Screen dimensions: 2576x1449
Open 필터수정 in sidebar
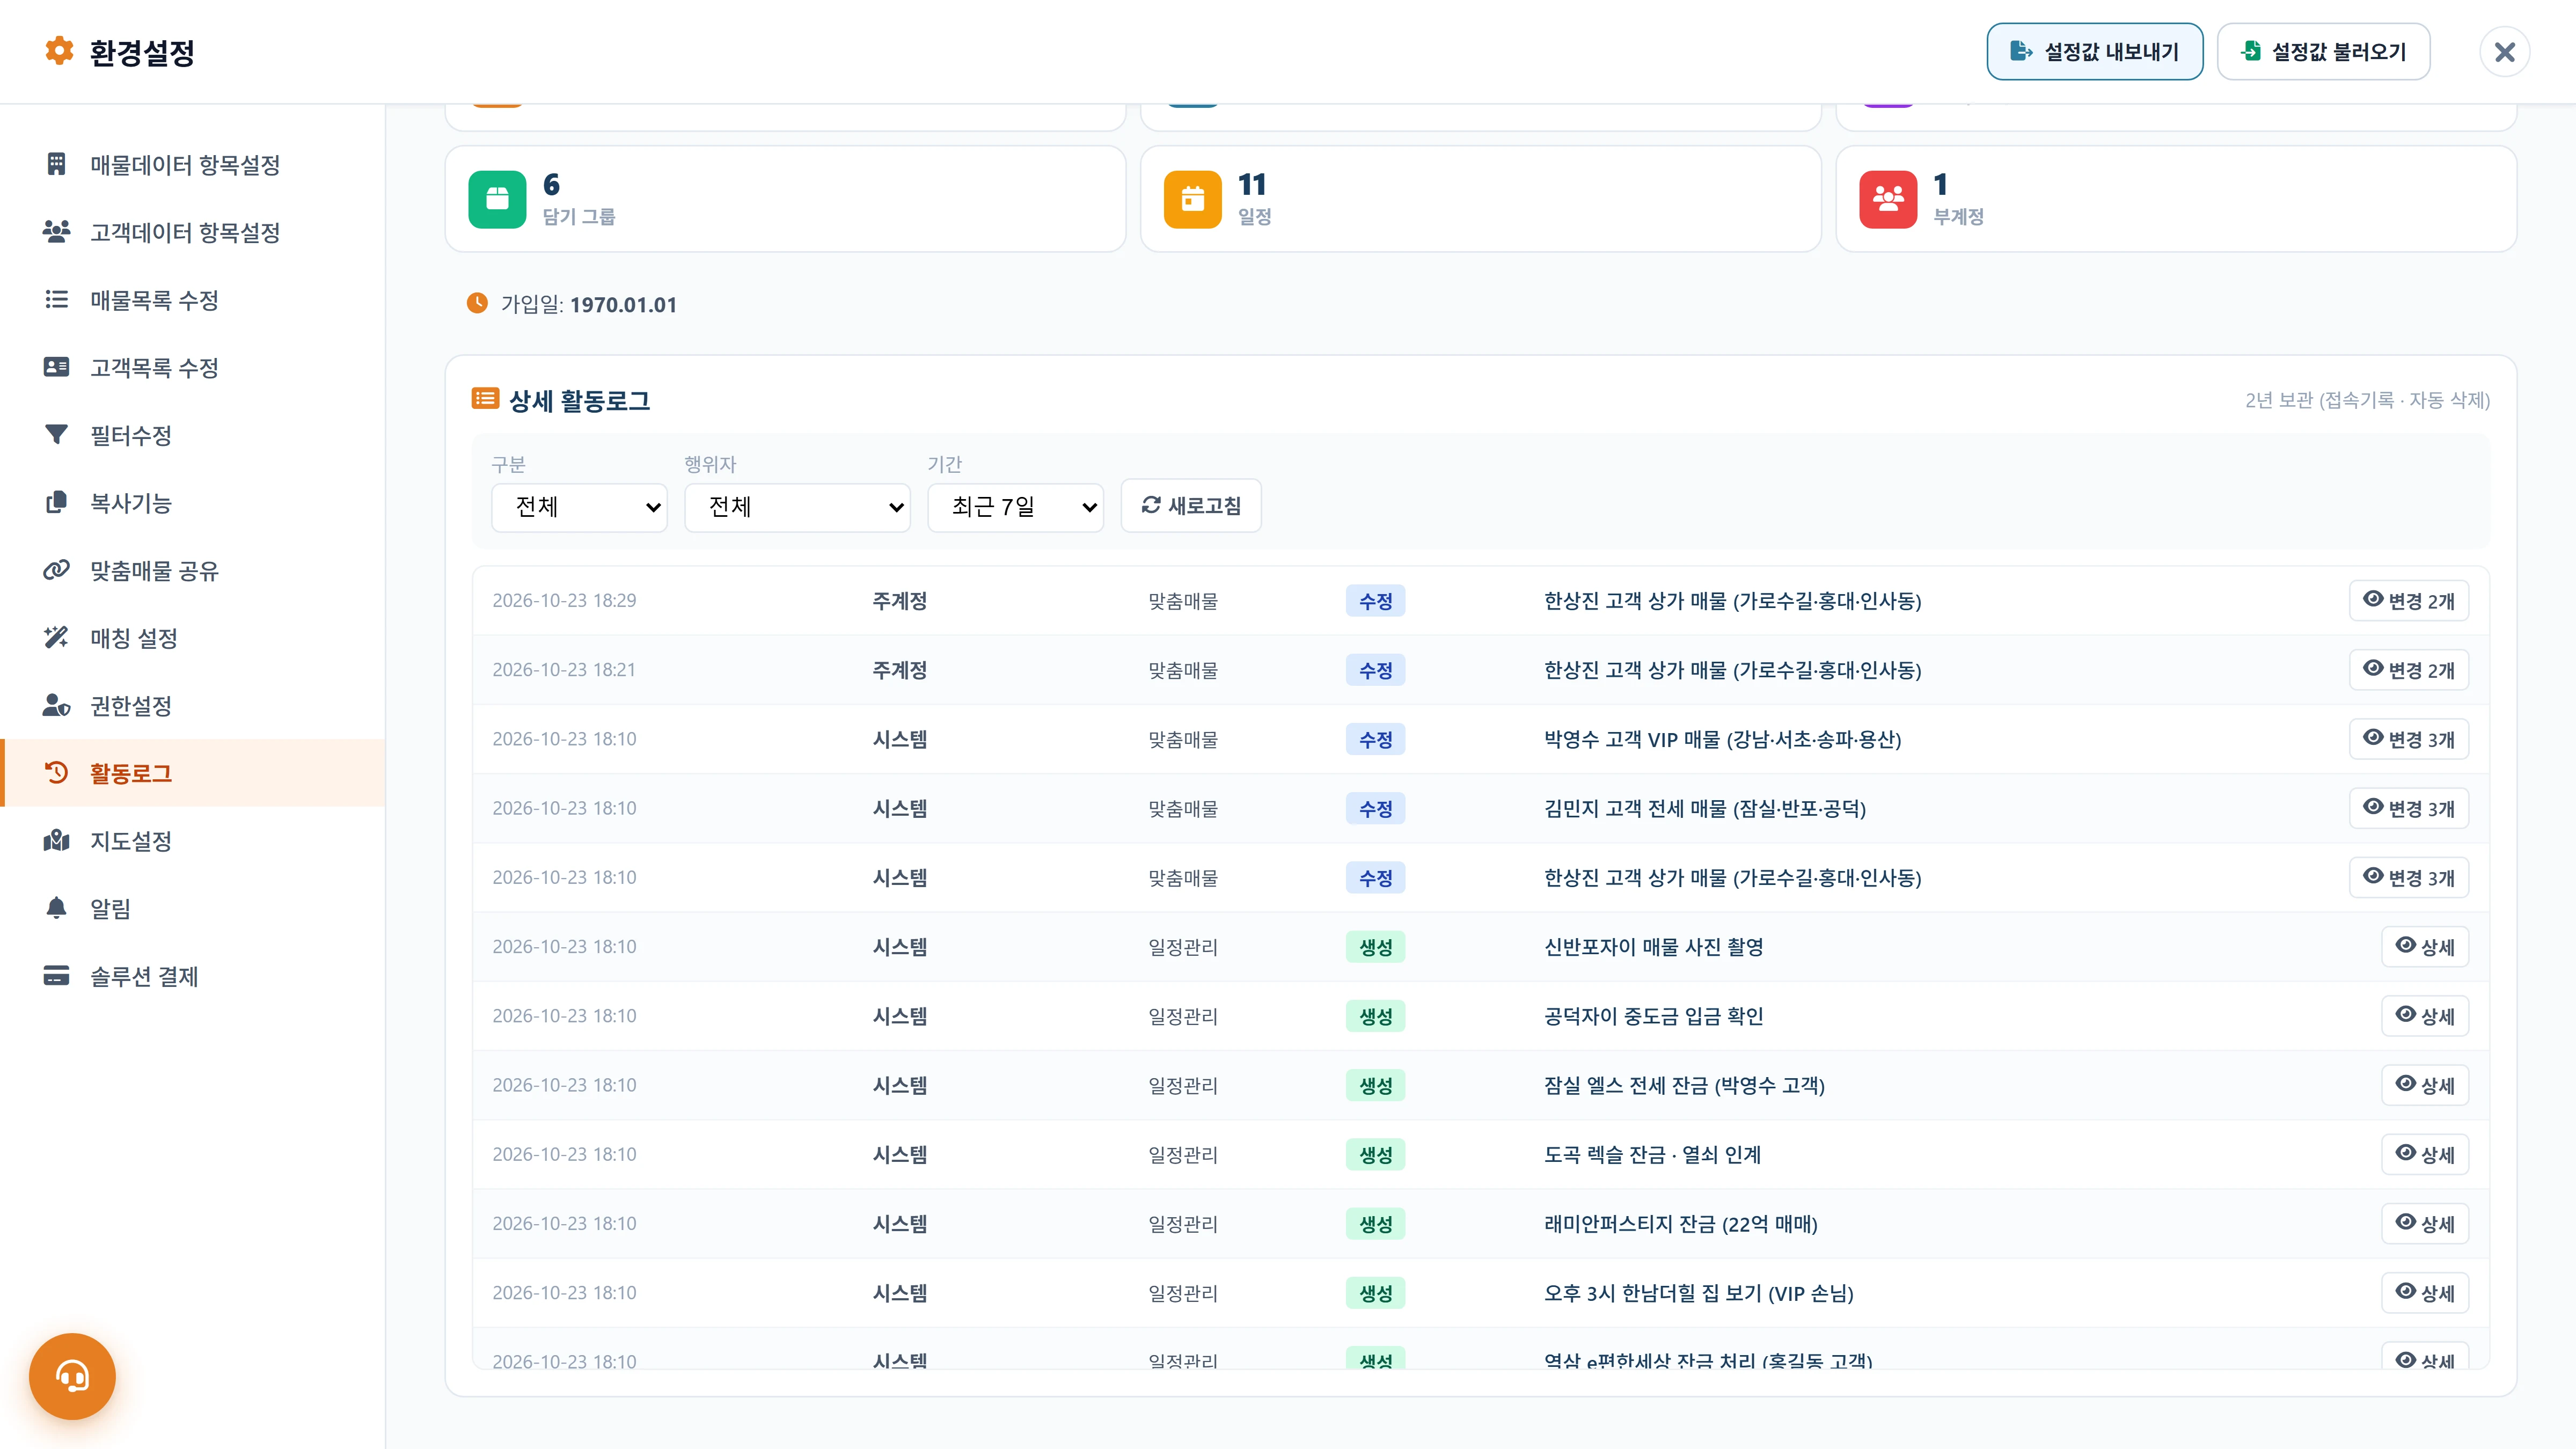193,435
